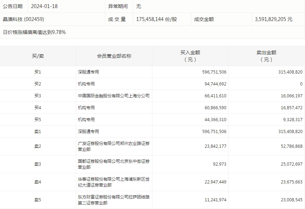305x209 pixels.
Task: Click sell amount 23,675,663
Action: coord(292,182)
